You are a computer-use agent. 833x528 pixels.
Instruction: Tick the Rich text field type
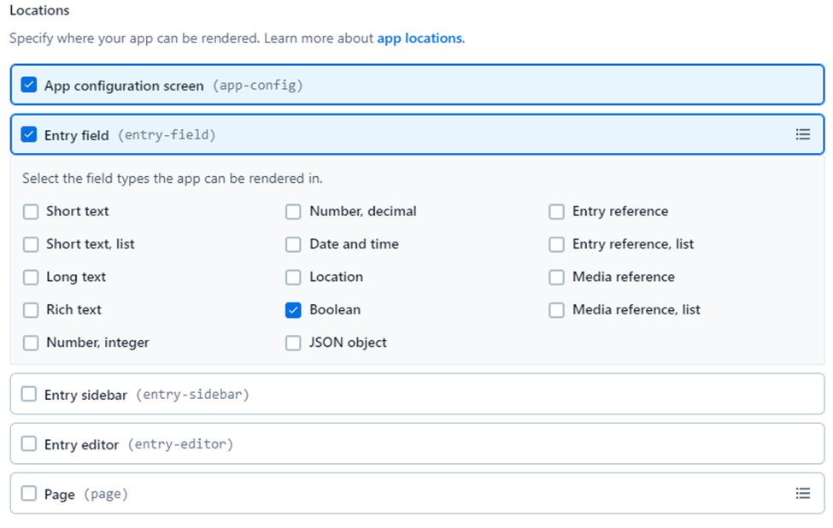click(31, 310)
